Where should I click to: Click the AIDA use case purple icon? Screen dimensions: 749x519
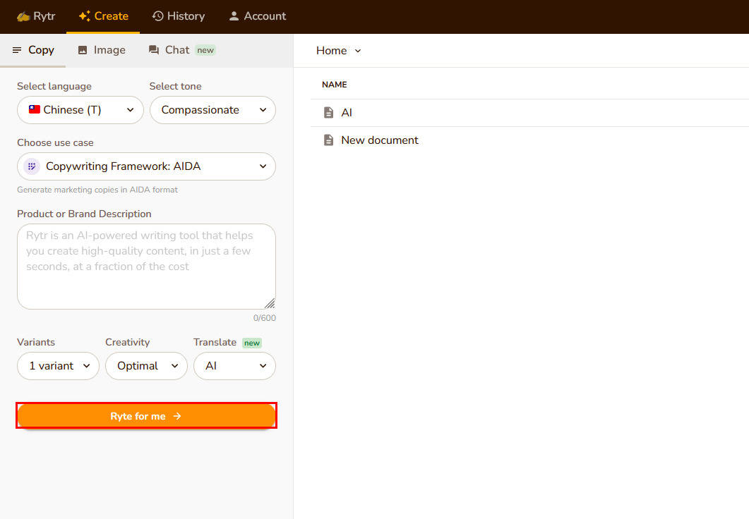(x=31, y=166)
